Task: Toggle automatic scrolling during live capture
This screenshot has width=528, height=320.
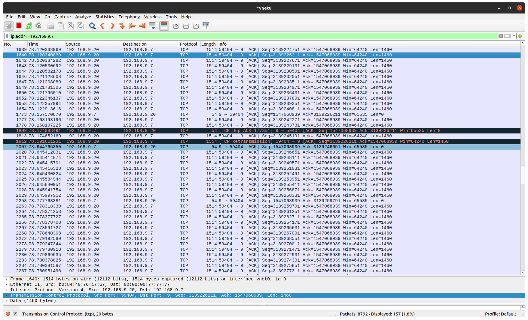Action: point(152,26)
